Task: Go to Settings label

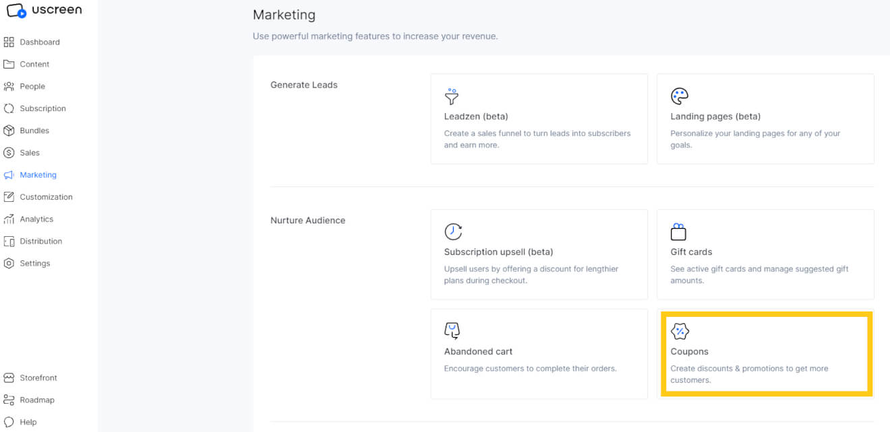Action: pos(35,264)
